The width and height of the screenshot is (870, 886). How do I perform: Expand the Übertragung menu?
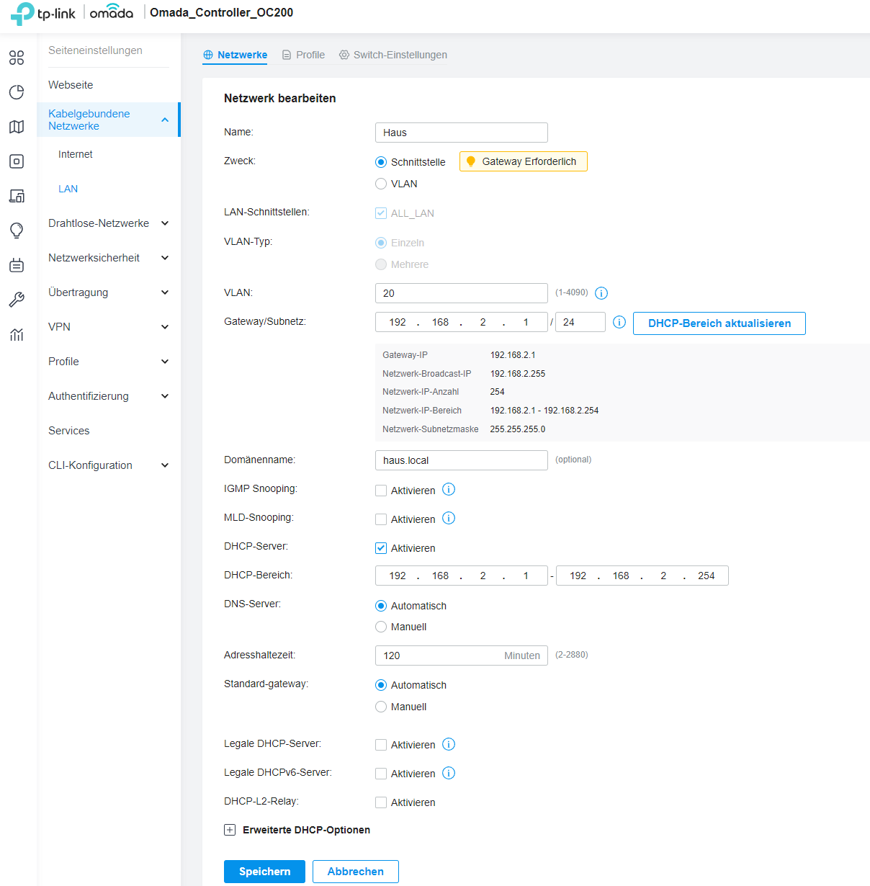pyautogui.click(x=165, y=292)
